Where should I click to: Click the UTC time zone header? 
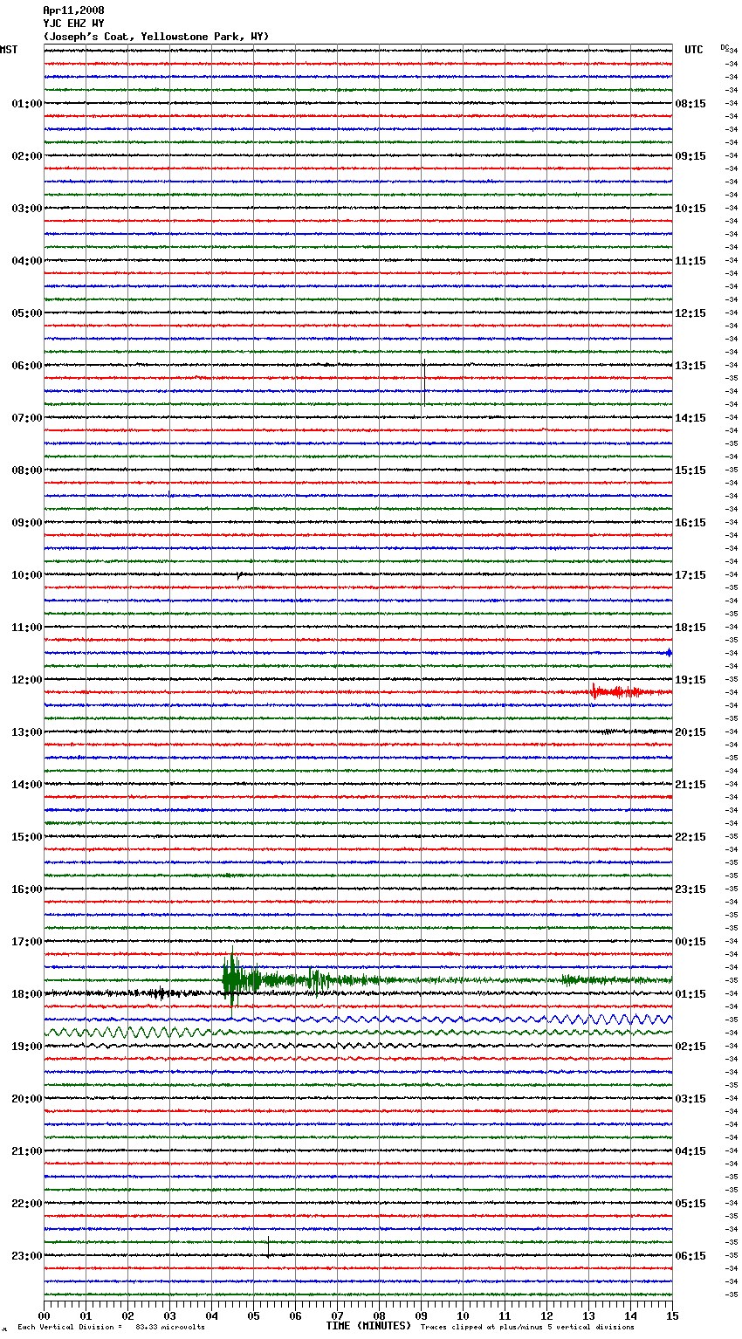click(694, 50)
